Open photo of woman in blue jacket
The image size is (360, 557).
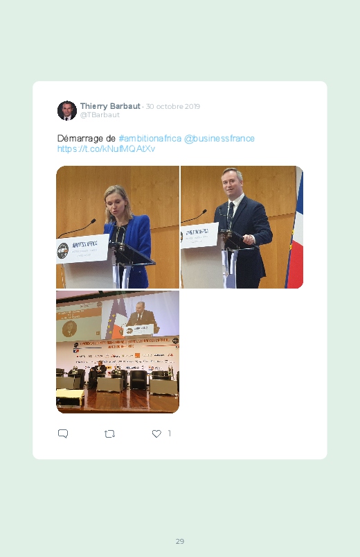tap(118, 227)
